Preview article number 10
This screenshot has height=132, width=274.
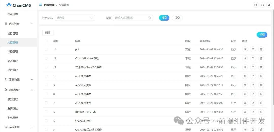pyautogui.click(x=245, y=76)
